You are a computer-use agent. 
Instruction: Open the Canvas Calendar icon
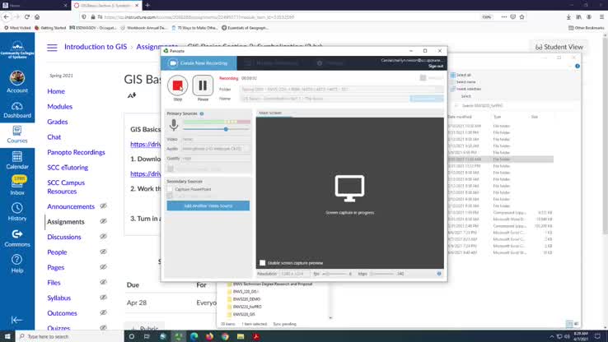click(x=17, y=159)
